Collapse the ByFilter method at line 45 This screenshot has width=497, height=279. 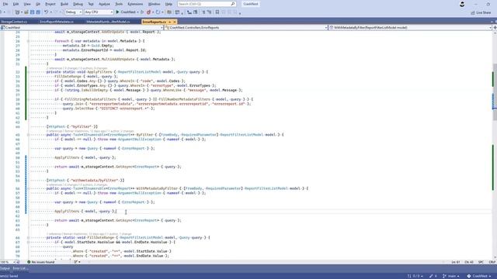point(28,135)
